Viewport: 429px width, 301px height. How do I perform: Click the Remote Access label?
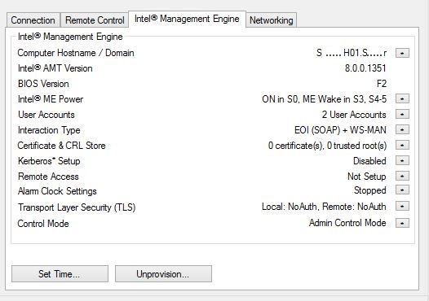click(x=48, y=177)
